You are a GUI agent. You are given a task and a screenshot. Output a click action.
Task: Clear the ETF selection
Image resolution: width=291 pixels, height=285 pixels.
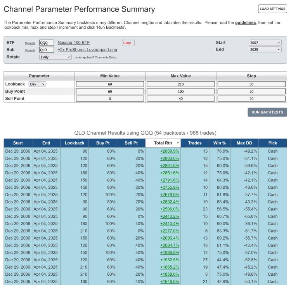(128, 43)
